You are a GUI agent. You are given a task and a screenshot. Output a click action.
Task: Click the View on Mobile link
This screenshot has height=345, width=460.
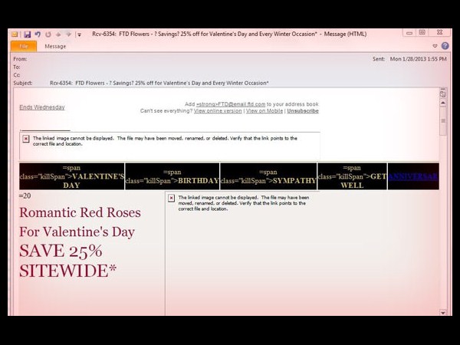point(264,111)
